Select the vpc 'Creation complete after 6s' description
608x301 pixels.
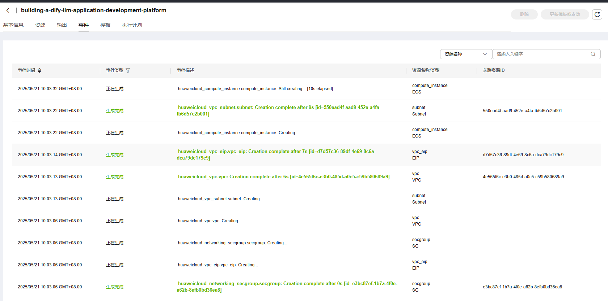tap(284, 177)
